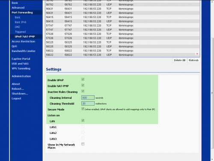
Task: Open Access Restriction page
Action: tap(24, 42)
